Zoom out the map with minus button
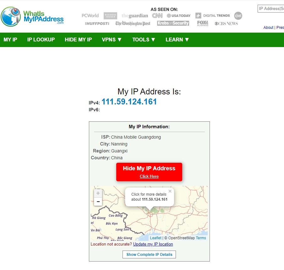The height and width of the screenshot is (270, 284). coord(98,201)
